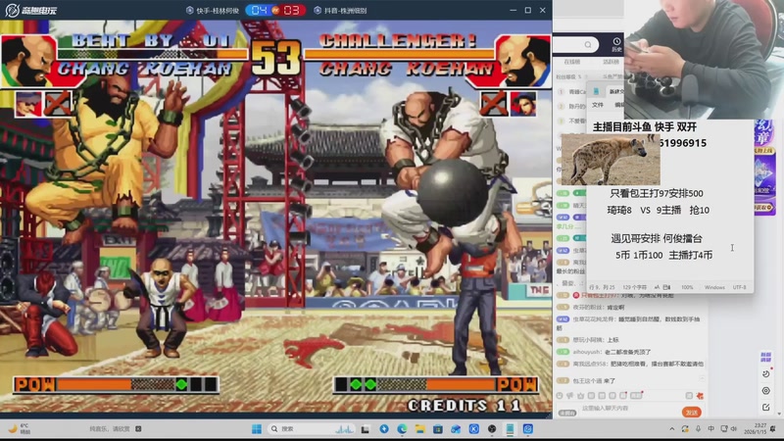
Task: Open Task View on the taskbar
Action: point(366,429)
